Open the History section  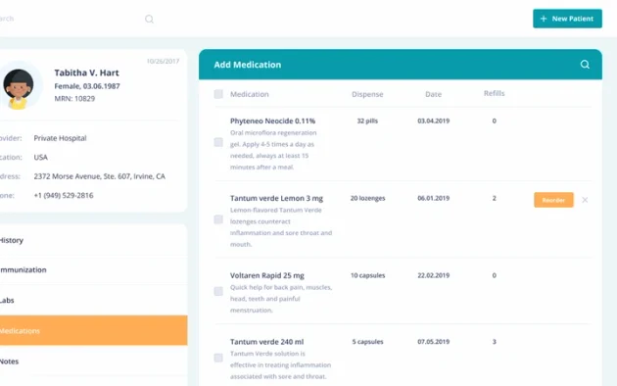click(94, 240)
